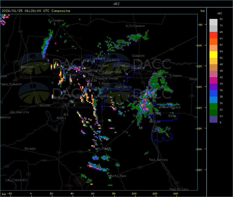Click the 'Pampa_Diamante' map label
233x197 pixels.
pyautogui.click(x=11, y=84)
